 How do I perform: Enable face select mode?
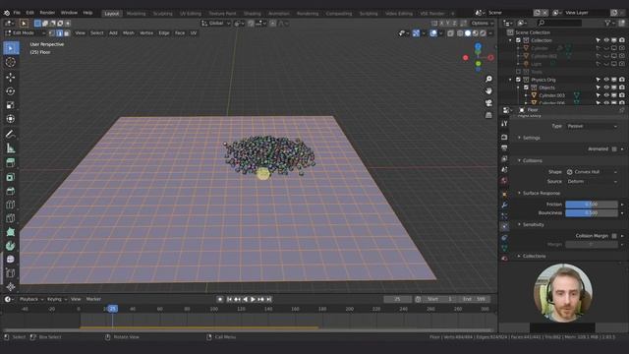(x=67, y=33)
